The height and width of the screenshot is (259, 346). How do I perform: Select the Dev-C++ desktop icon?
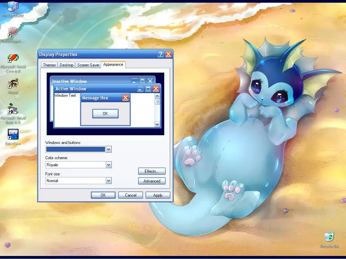[x=13, y=137]
